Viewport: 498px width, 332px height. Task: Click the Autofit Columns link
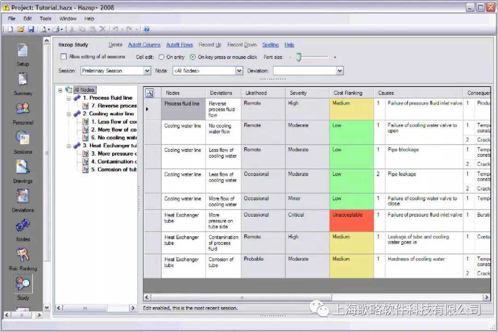(144, 45)
